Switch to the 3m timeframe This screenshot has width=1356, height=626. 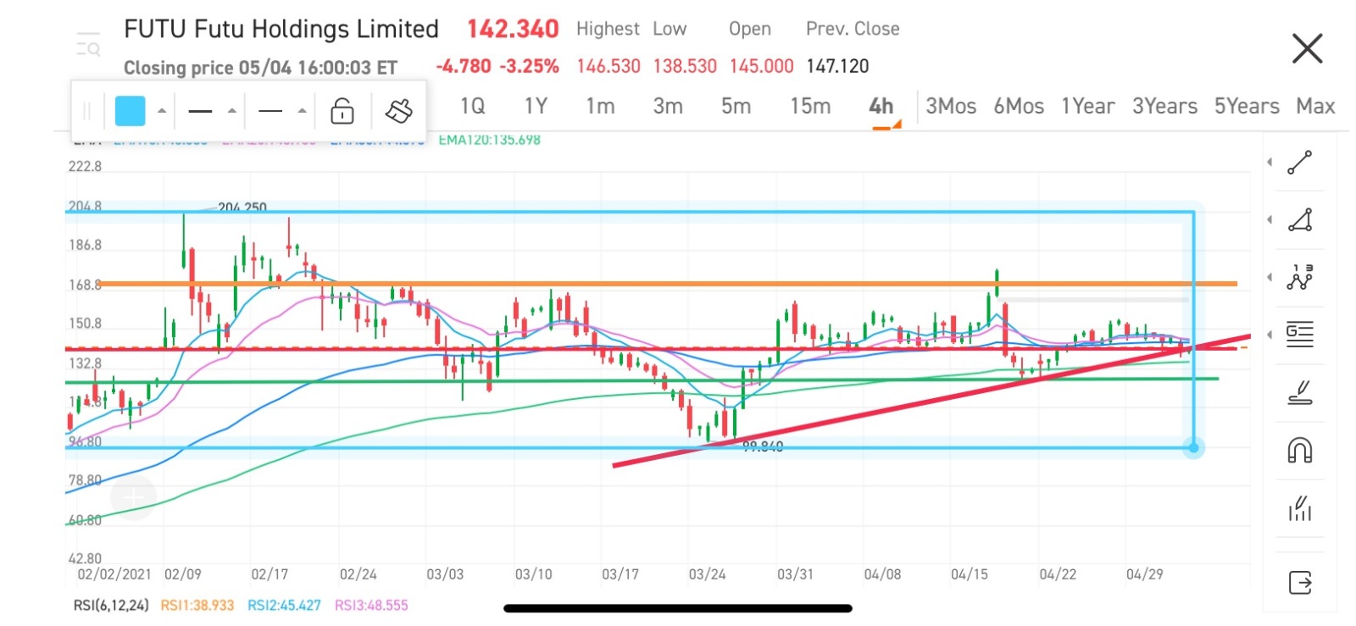tap(668, 106)
